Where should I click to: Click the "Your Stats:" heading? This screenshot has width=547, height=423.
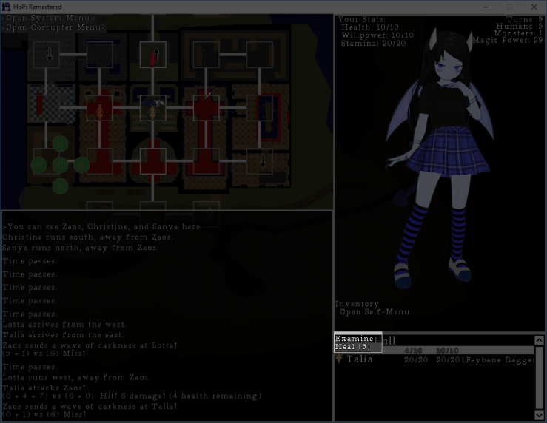tap(362, 19)
